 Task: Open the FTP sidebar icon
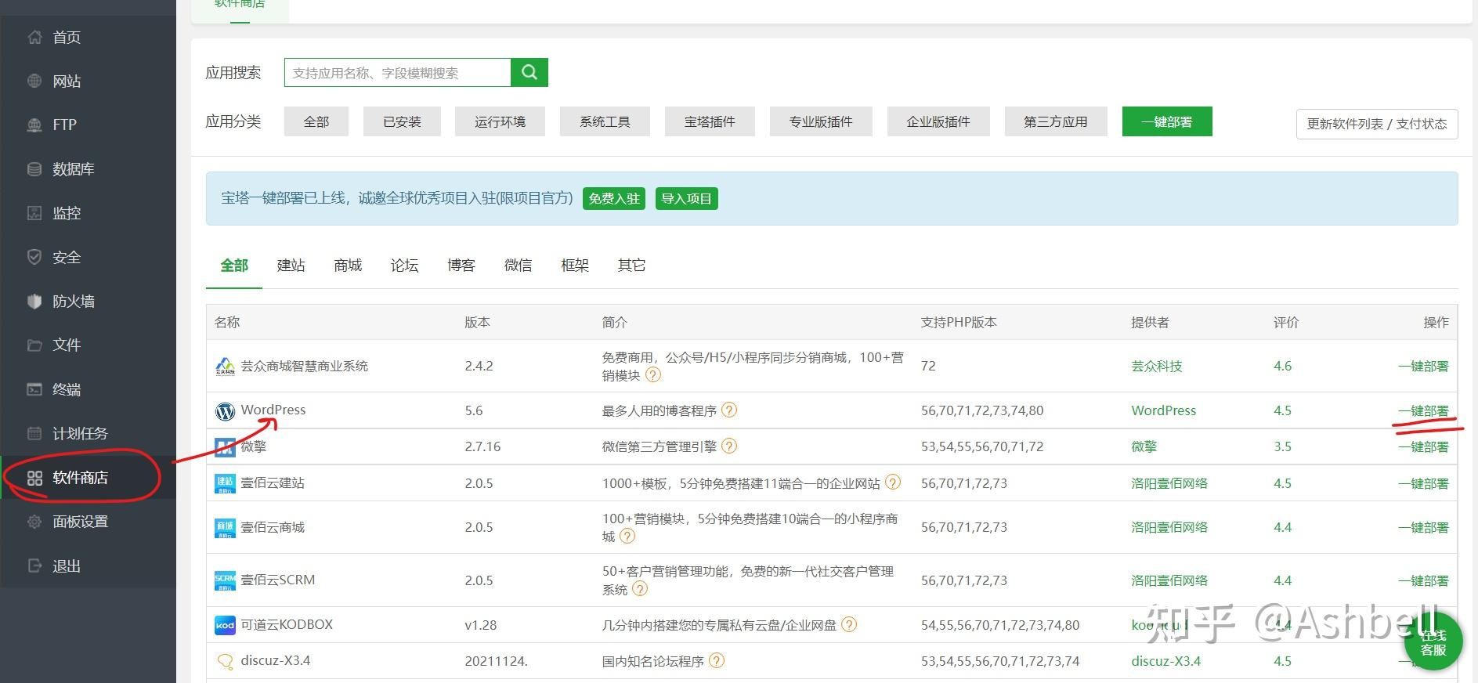pos(34,125)
